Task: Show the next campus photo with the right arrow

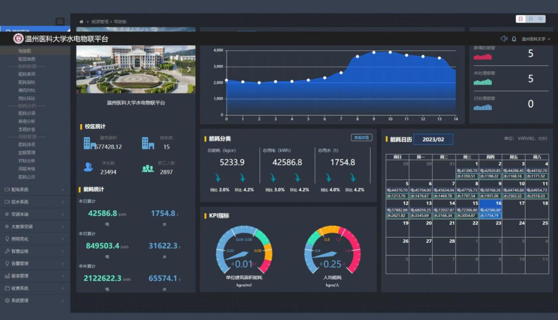Action: (189, 70)
